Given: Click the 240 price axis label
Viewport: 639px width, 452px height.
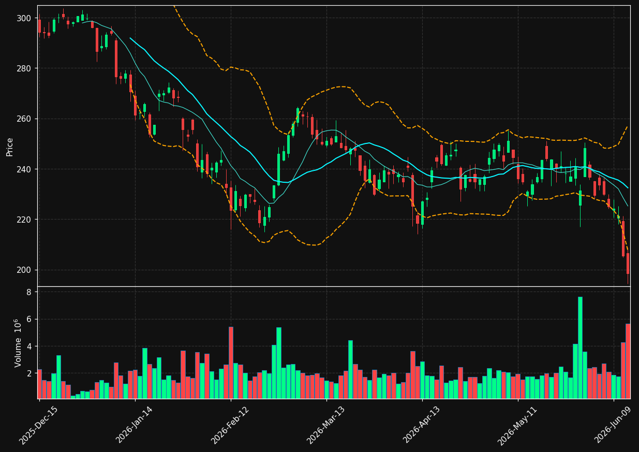Looking at the screenshot, I should click(x=25, y=169).
